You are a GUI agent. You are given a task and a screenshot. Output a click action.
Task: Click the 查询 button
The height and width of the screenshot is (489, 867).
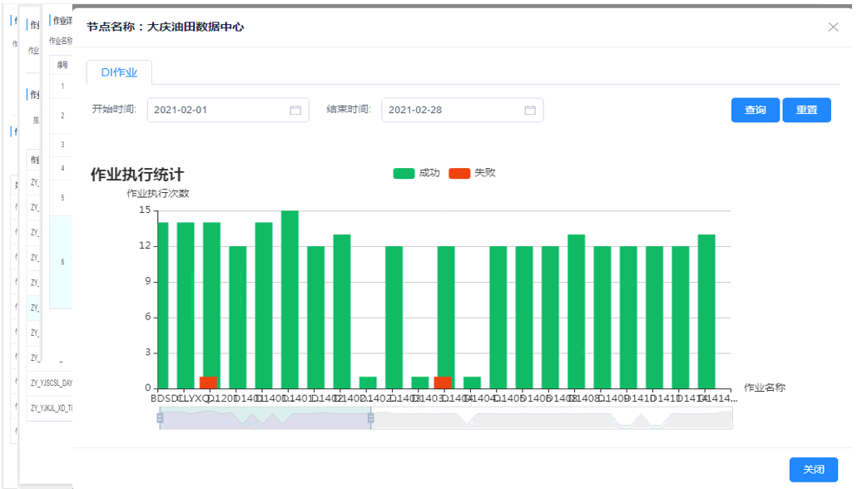(756, 110)
